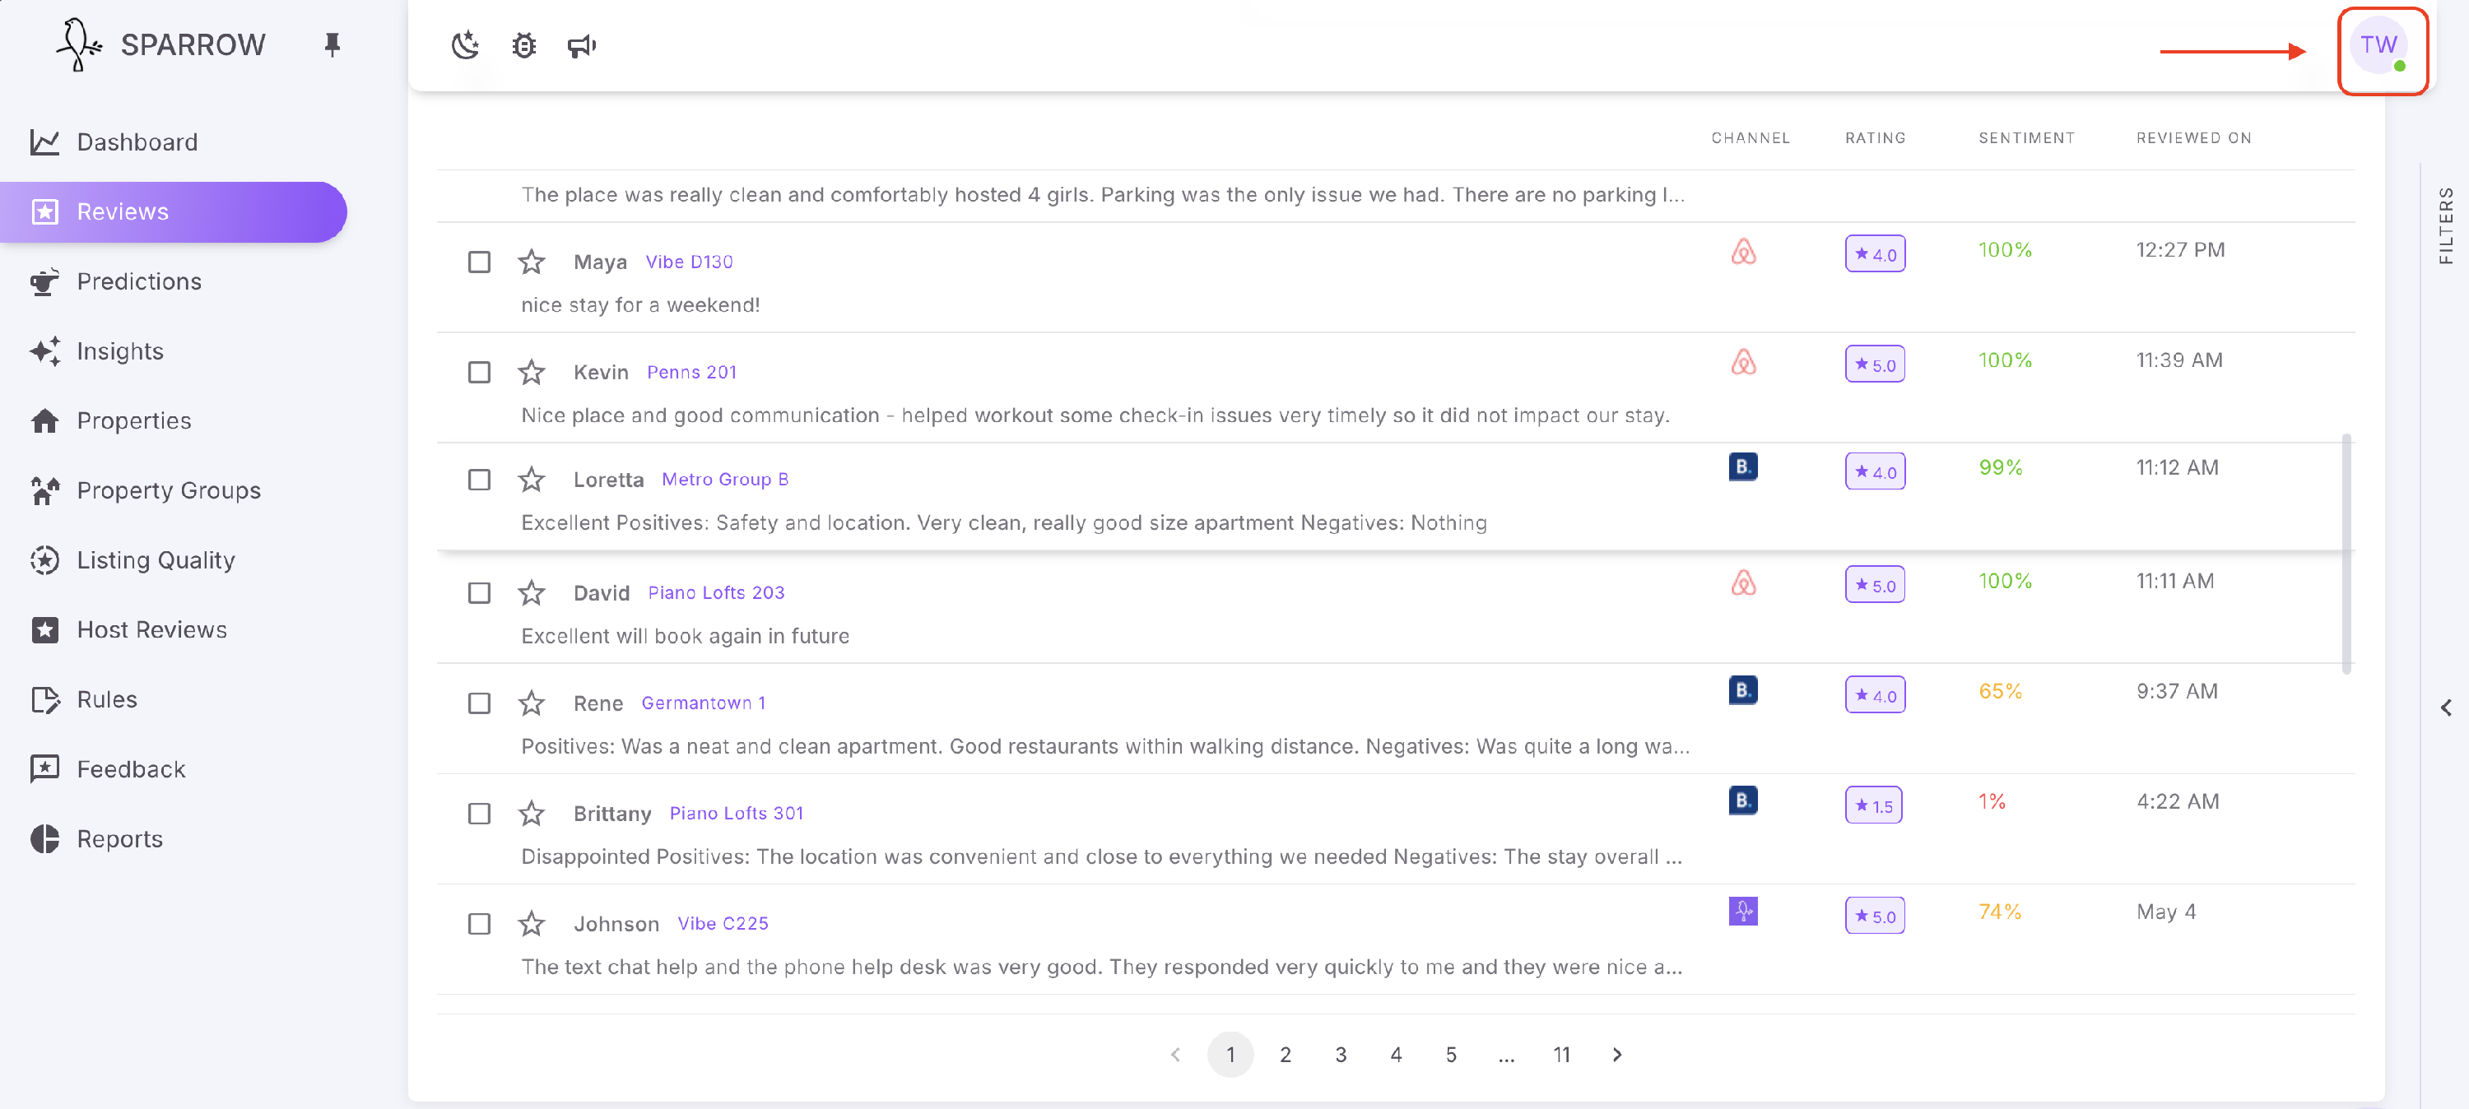This screenshot has height=1109, width=2469.
Task: Click Airbnb channel icon on Kevin's review
Action: point(1743,361)
